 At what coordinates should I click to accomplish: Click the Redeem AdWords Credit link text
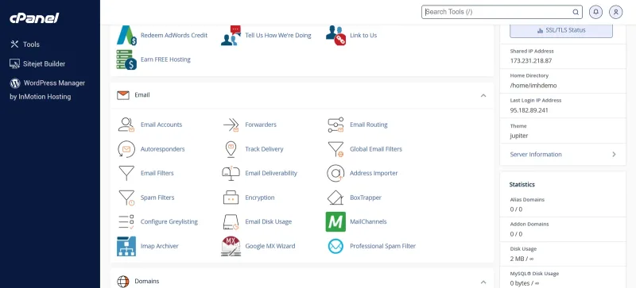174,35
